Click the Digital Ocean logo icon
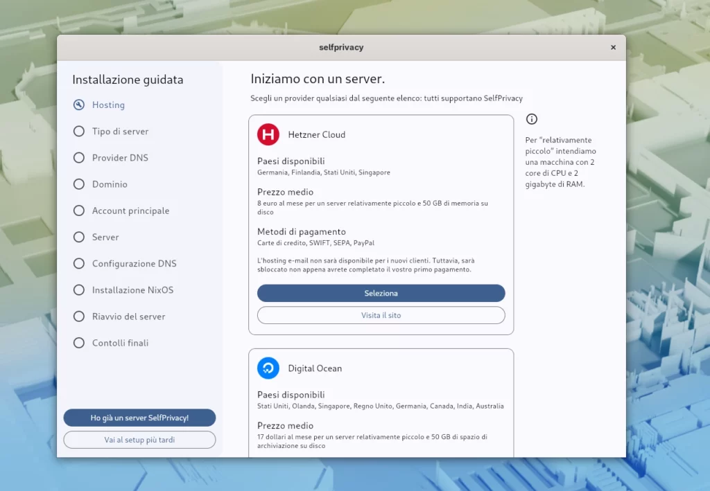This screenshot has height=491, width=710. (x=268, y=368)
